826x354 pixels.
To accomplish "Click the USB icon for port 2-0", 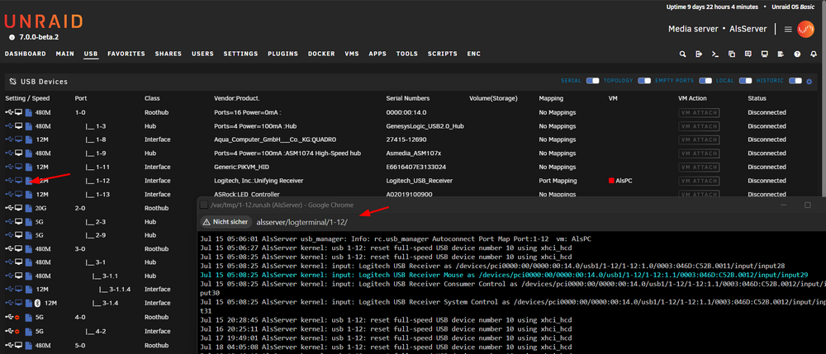I will tap(9, 208).
